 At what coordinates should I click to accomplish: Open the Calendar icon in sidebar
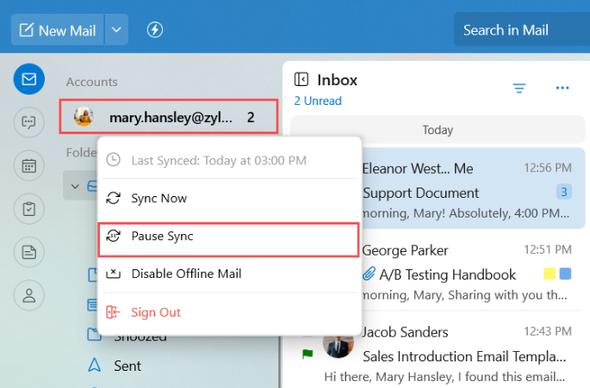[x=29, y=165]
